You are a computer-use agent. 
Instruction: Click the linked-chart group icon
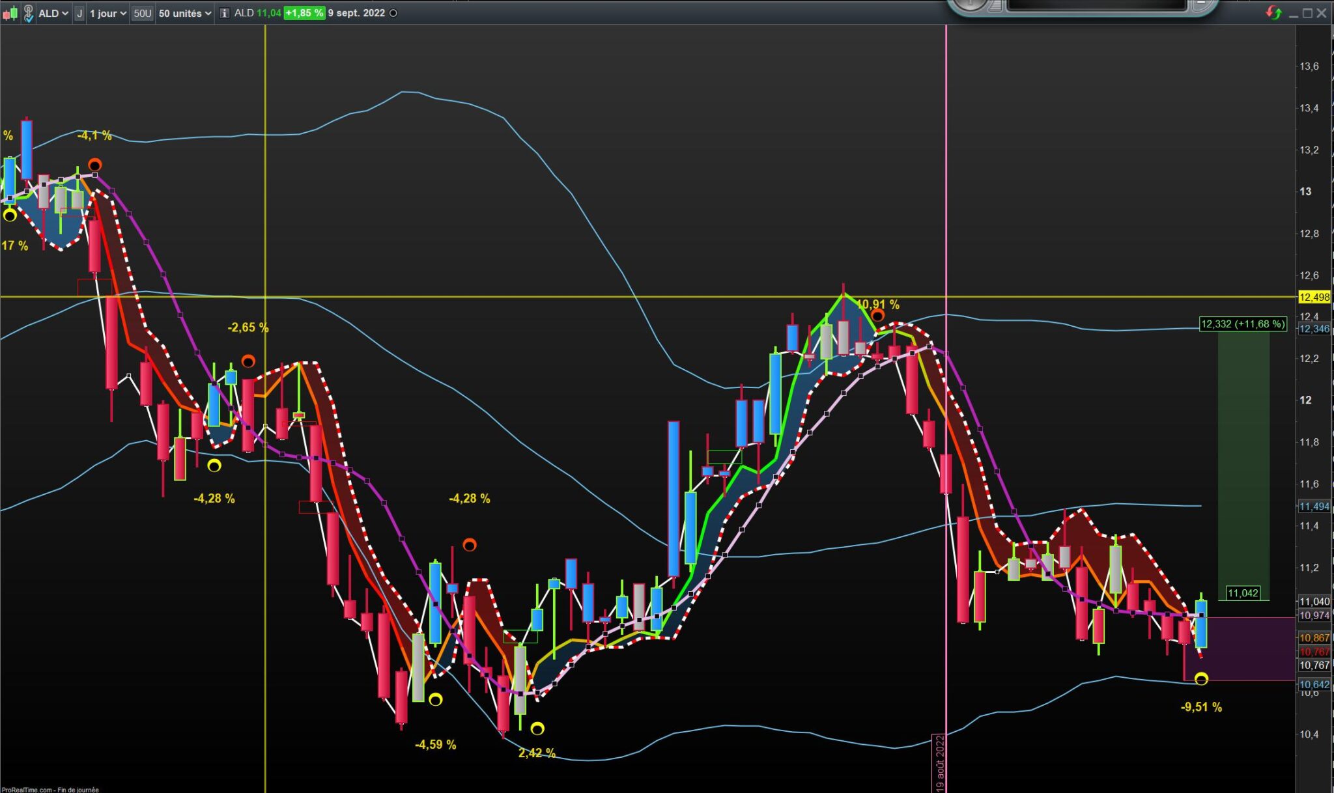29,13
